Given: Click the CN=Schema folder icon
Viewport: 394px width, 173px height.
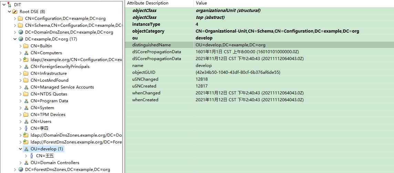Looking at the screenshot, I should tap(20, 25).
